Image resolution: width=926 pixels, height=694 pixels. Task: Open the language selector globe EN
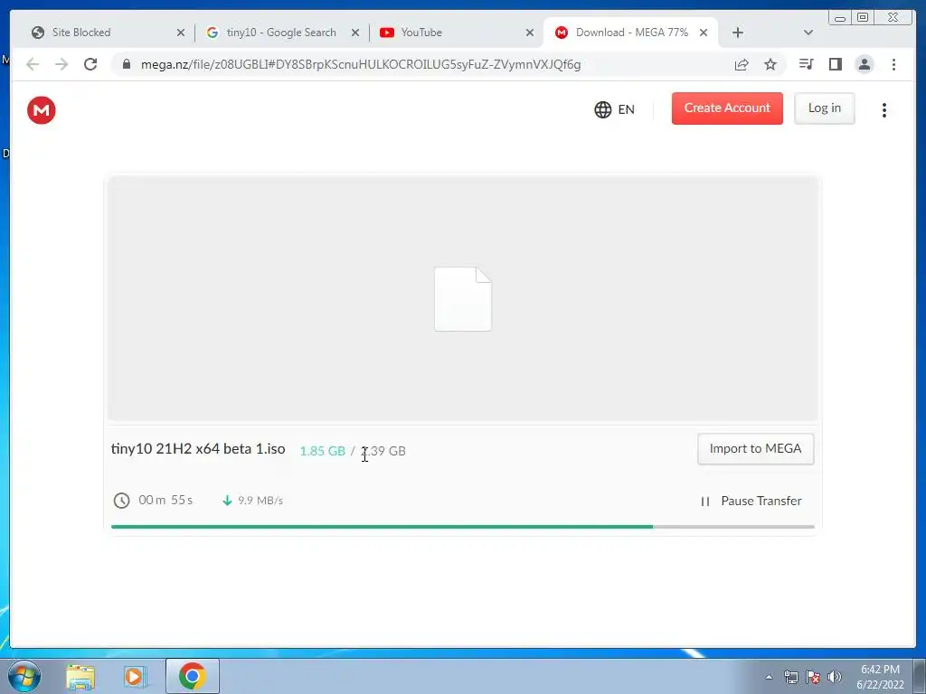pos(615,109)
